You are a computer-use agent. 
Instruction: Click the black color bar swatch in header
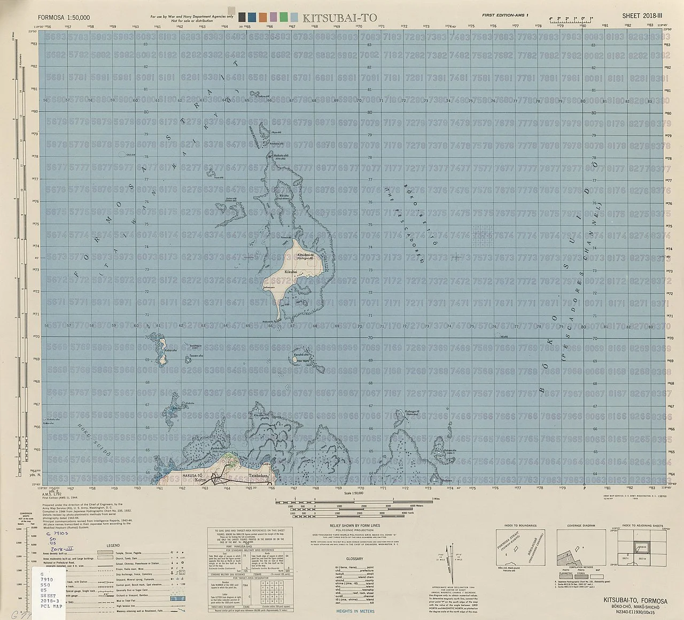(x=243, y=17)
